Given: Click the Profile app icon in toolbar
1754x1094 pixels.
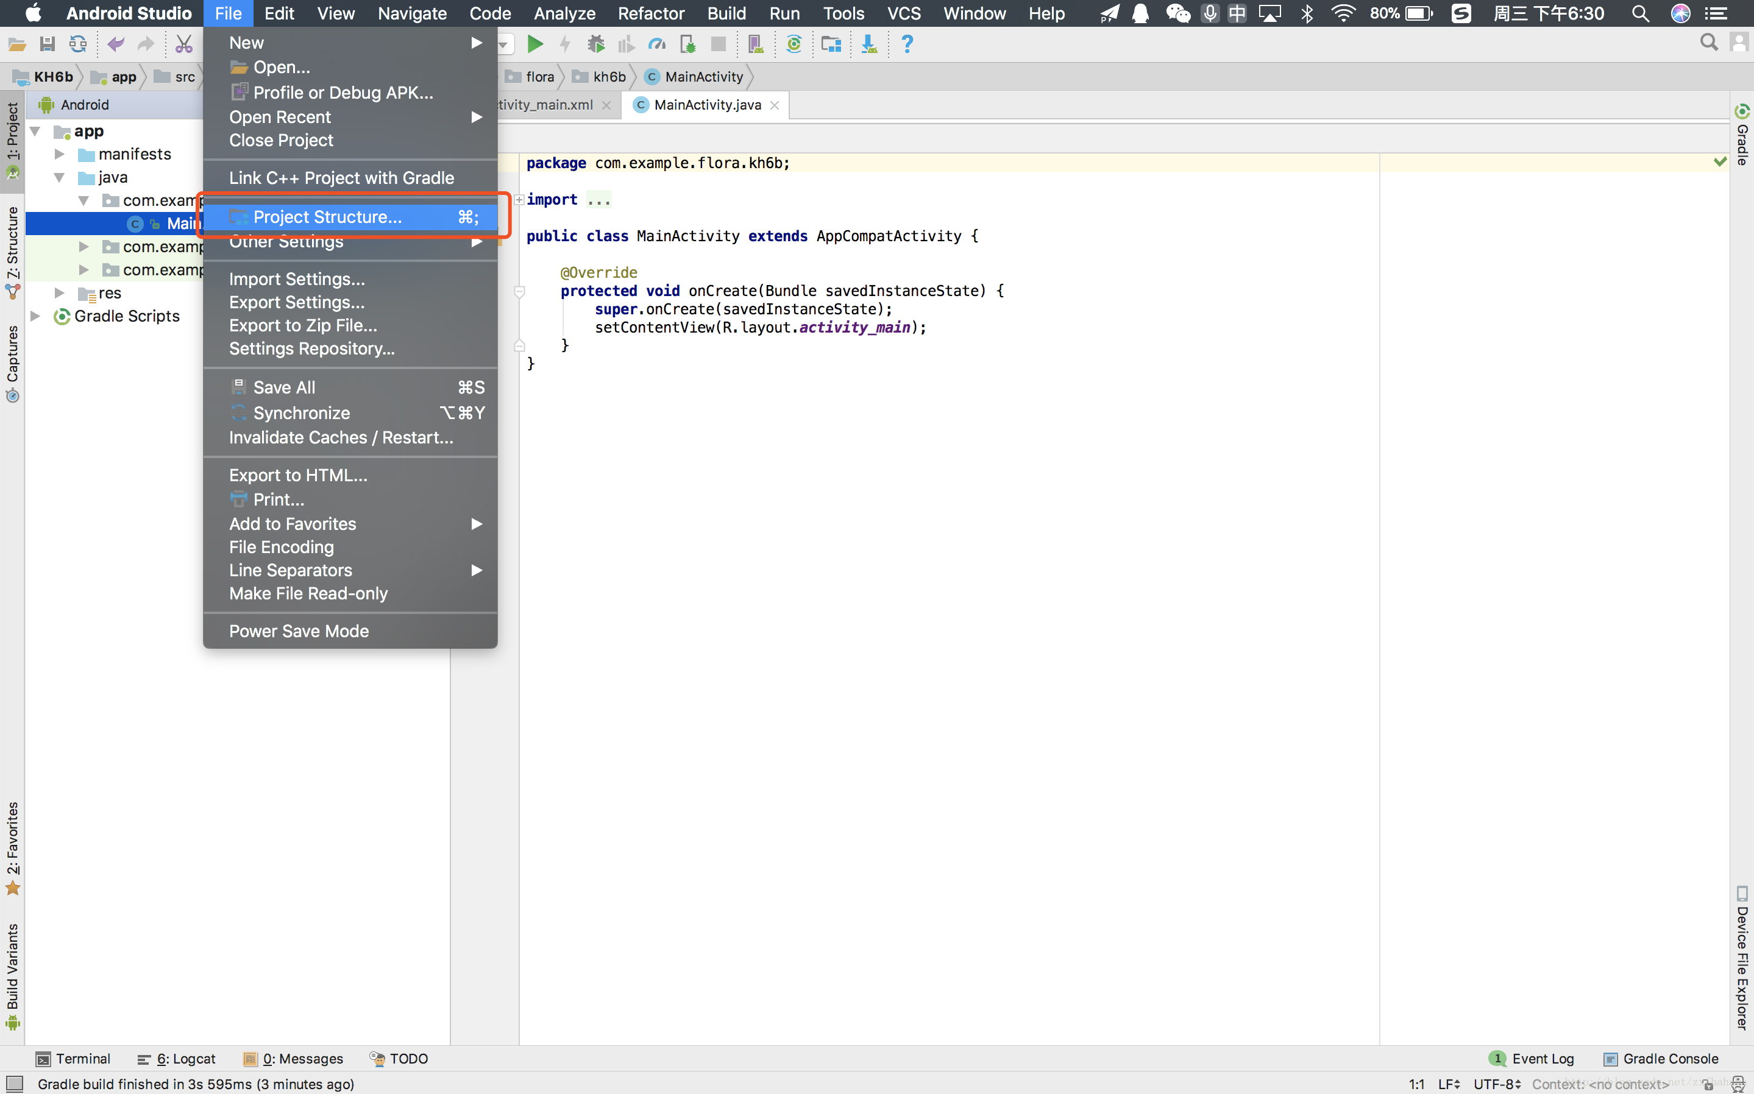Looking at the screenshot, I should (626, 45).
